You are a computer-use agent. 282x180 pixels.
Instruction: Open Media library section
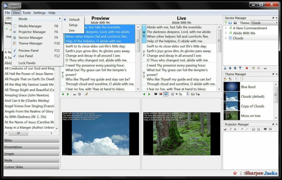[x=31, y=160]
